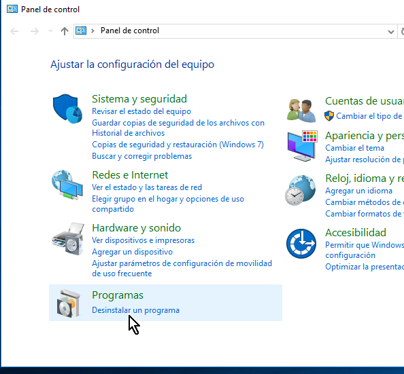Viewport: 404px width, 374px height.
Task: Go up one level with the up arrow
Action: (65, 31)
